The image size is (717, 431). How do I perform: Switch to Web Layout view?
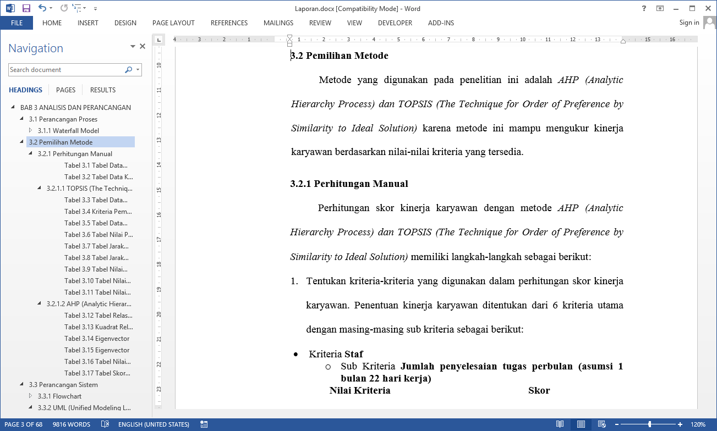click(x=602, y=424)
